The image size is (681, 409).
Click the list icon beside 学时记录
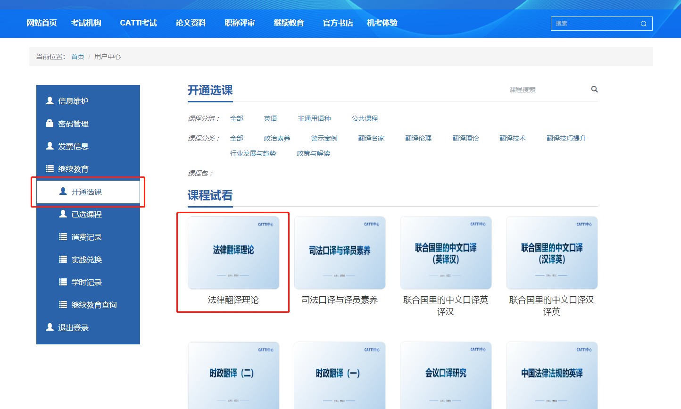(63, 282)
